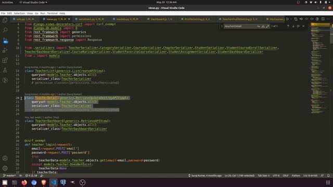Open the bottom activity bar icon above Accounts
Image resolution: width=333 pixels, height=187 pixels.
click(5, 81)
